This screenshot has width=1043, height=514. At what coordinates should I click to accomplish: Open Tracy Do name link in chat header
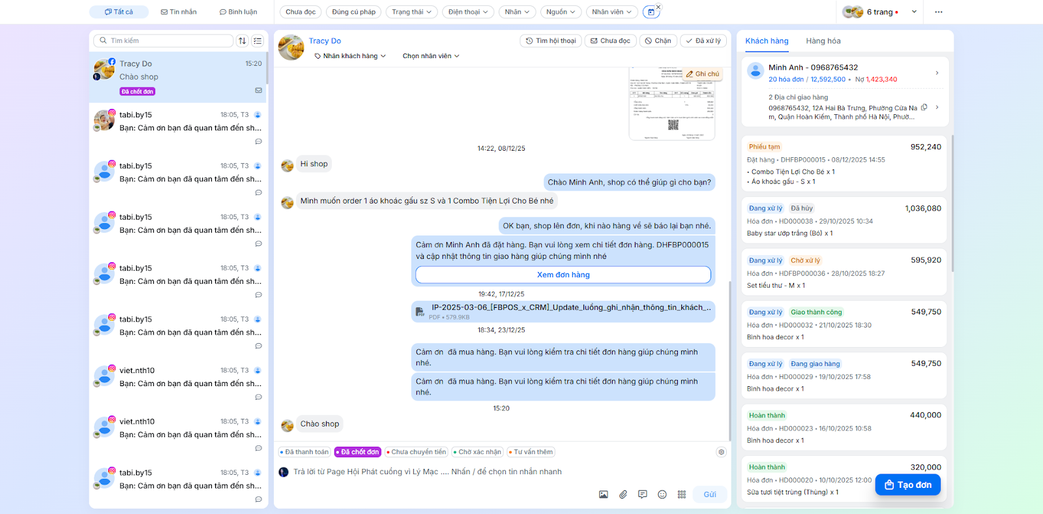(325, 41)
